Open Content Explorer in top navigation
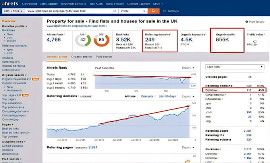 139,4
